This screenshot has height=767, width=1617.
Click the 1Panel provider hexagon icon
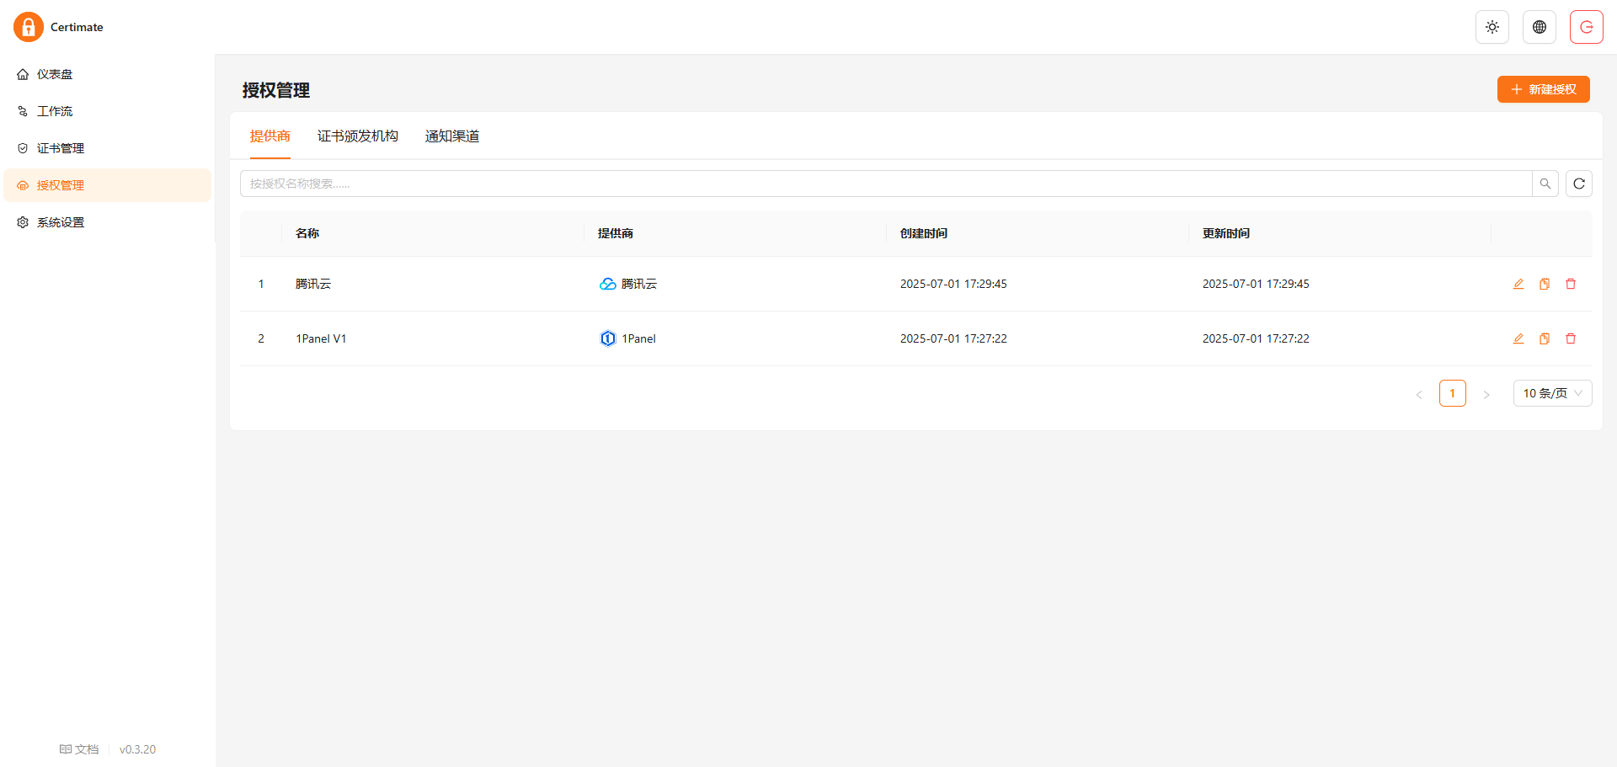click(607, 338)
